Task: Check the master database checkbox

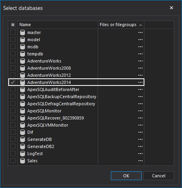Action: (13, 32)
